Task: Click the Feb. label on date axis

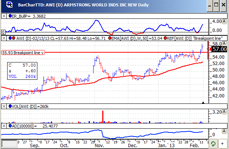Action: pyautogui.click(x=194, y=146)
